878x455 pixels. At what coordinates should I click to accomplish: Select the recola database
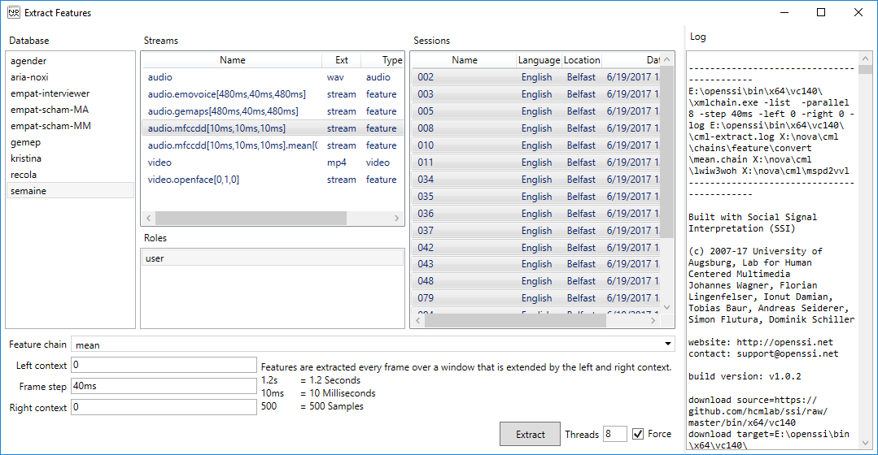click(x=24, y=175)
